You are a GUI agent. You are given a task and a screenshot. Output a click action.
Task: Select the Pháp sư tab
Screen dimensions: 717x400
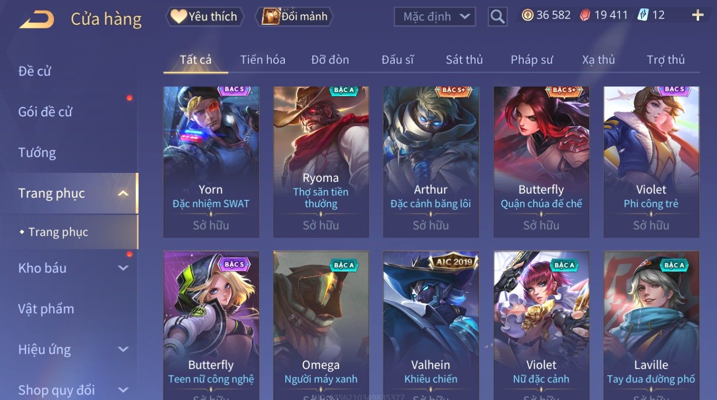(x=532, y=60)
